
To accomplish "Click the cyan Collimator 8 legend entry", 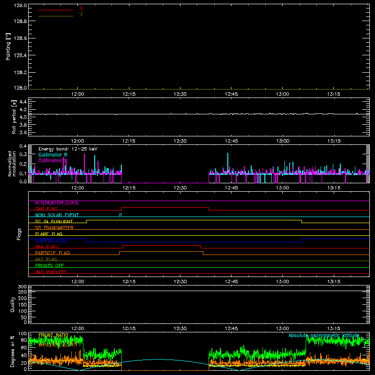I will pos(52,155).
